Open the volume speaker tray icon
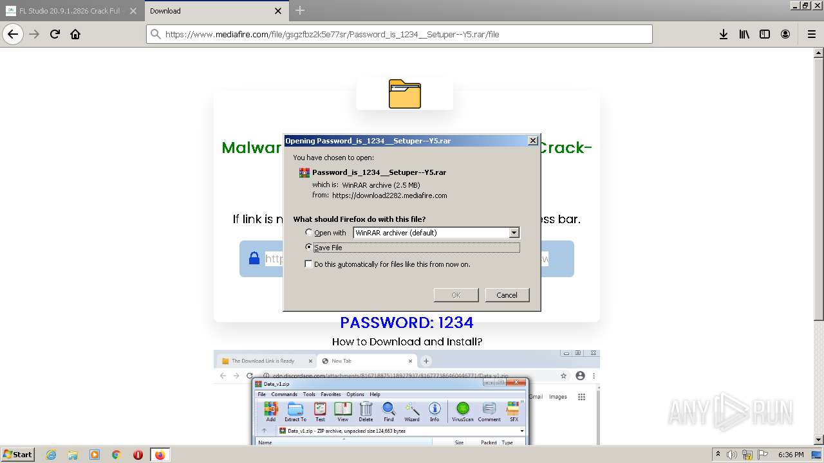The height and width of the screenshot is (463, 824). [x=732, y=455]
